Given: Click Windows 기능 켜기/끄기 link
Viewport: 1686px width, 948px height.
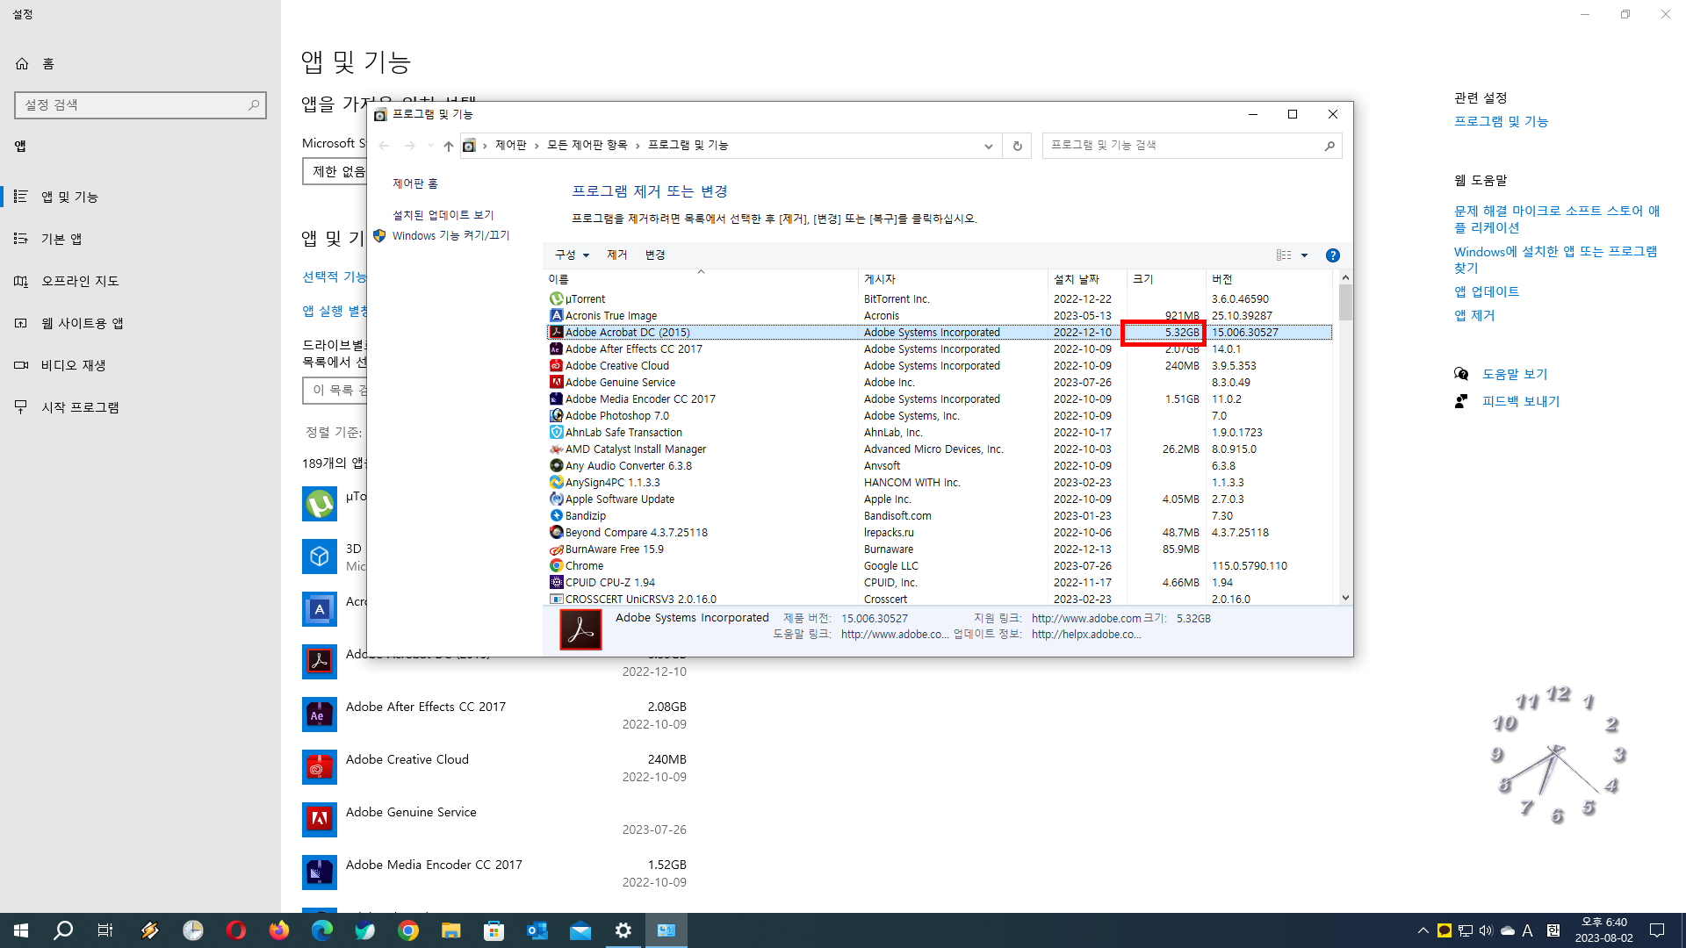Looking at the screenshot, I should click(450, 236).
